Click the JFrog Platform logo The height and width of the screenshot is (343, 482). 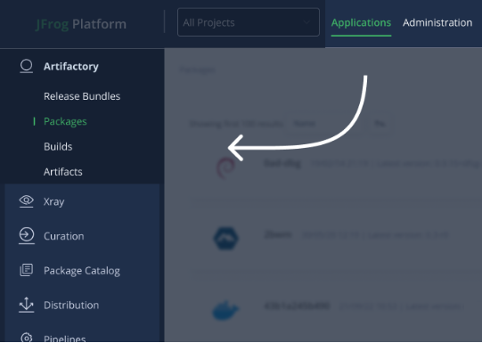coord(81,24)
